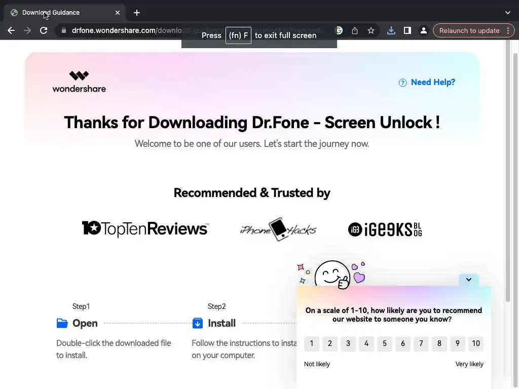Click the Install download icon in Step2

tap(198, 323)
